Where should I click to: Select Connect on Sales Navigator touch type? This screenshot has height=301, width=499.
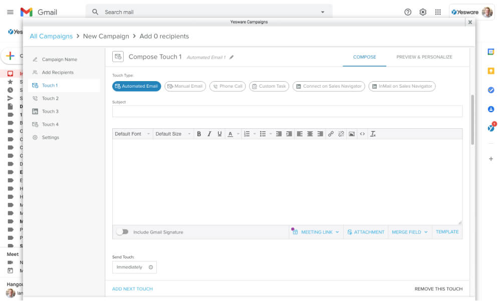point(329,86)
